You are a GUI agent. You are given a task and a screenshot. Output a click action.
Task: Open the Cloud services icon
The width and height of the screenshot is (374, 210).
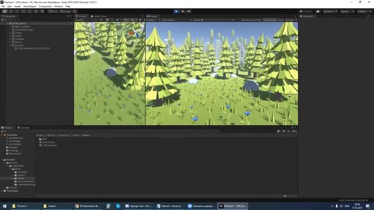coord(318,12)
